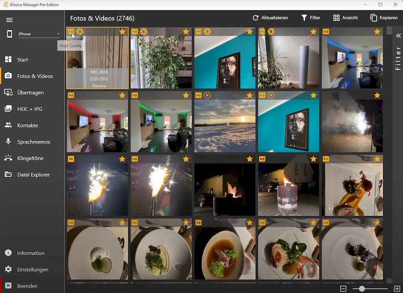Click HQ badge on second sparkler photo
Screen dimensions: 403x293
point(135,159)
